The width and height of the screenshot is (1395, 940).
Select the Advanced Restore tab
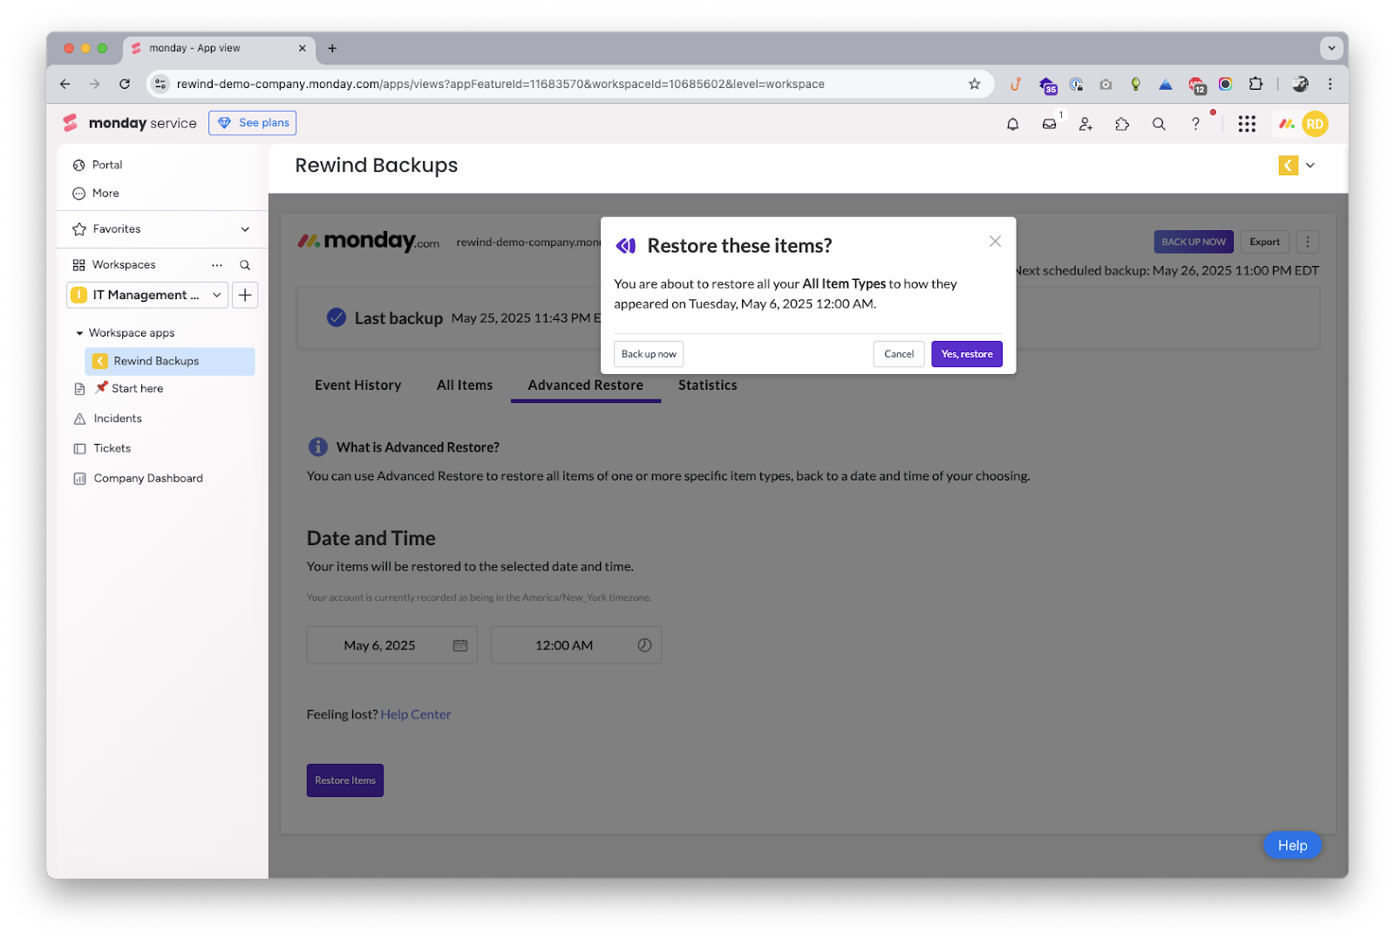click(585, 385)
